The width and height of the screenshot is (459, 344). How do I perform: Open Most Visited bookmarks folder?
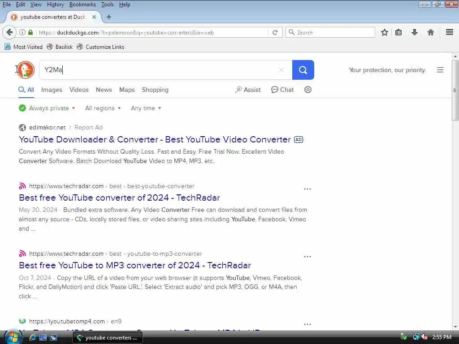(24, 47)
